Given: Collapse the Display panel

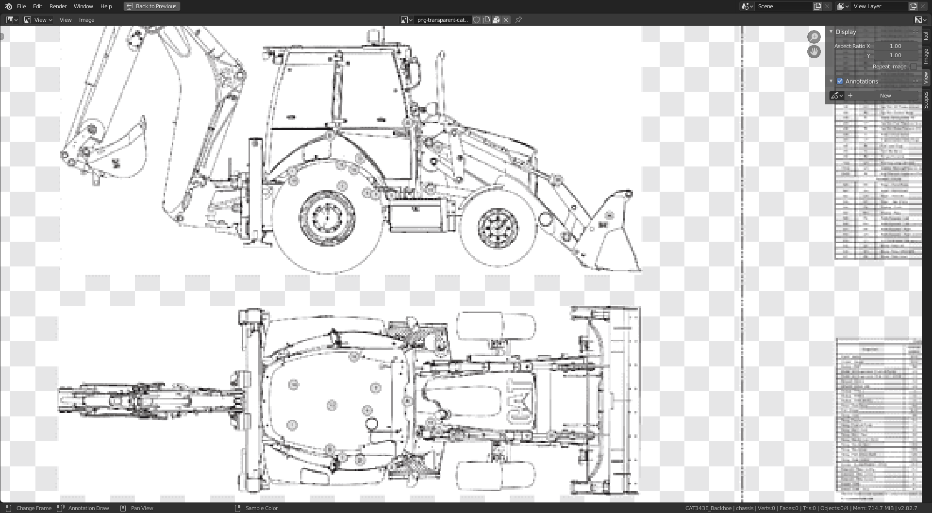Looking at the screenshot, I should coord(831,32).
